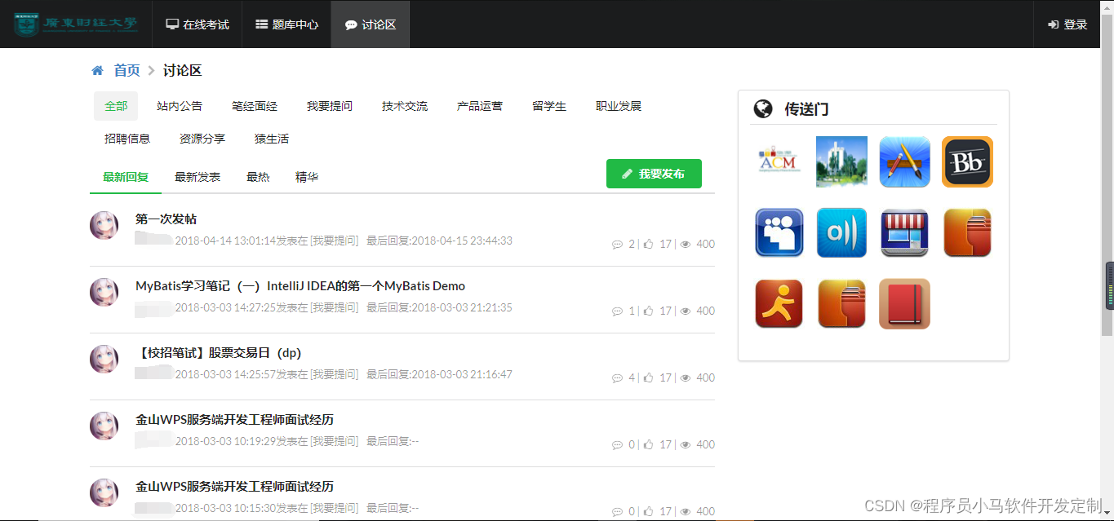Screen dimensions: 1114x521
Task: Open the blue sound-wave portal icon
Action: point(841,232)
